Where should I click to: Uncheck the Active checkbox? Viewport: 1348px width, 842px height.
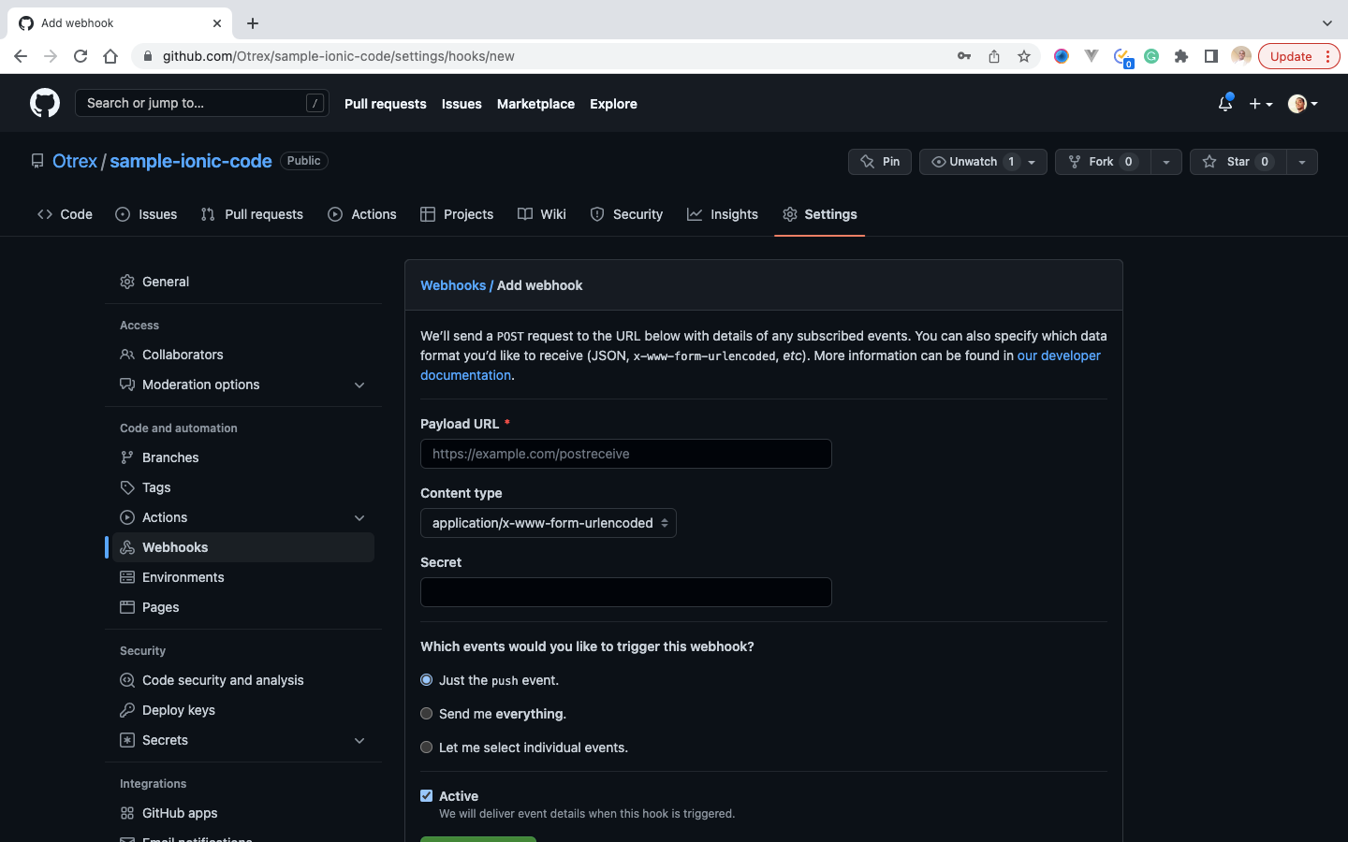426,796
